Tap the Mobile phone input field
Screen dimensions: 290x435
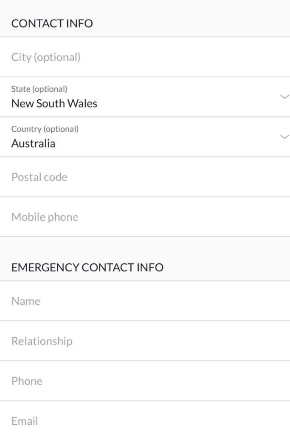[x=45, y=217]
